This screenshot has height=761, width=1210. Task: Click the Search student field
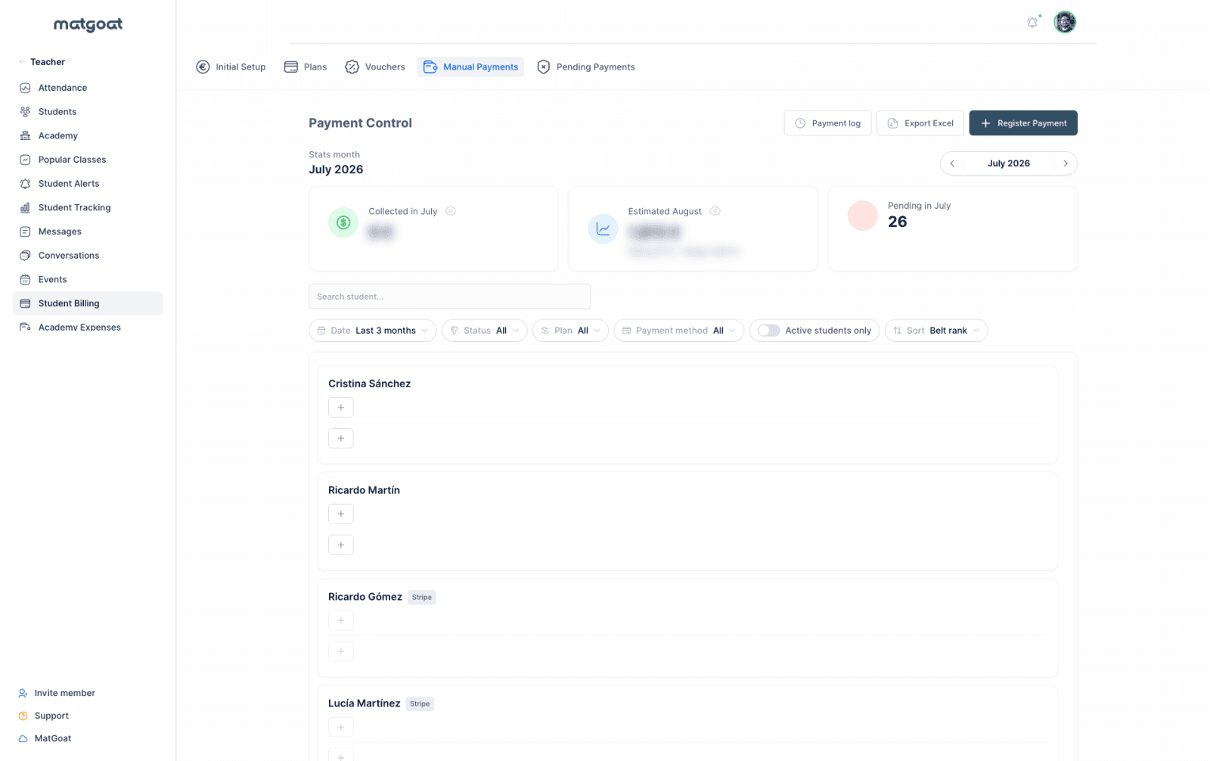coord(449,297)
